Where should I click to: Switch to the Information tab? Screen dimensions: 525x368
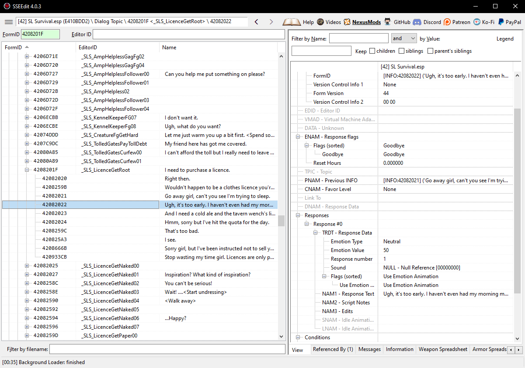click(x=400, y=349)
